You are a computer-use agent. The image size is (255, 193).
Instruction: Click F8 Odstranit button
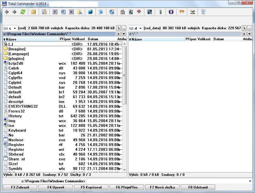[x=198, y=187]
